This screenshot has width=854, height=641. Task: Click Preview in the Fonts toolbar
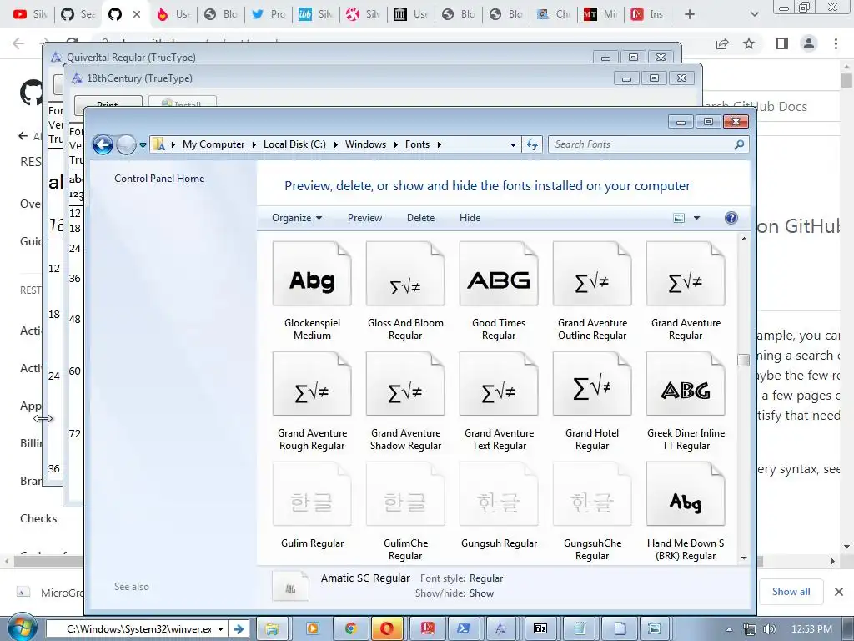click(x=364, y=218)
